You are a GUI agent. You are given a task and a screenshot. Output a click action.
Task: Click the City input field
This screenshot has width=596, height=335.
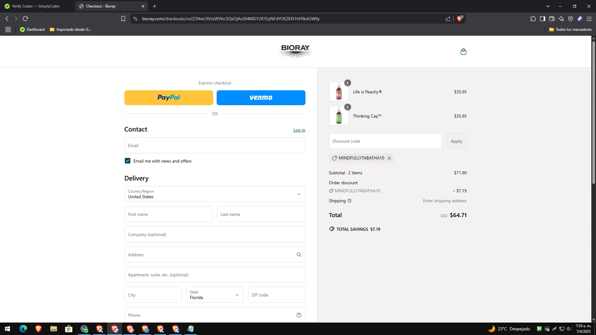click(x=153, y=295)
